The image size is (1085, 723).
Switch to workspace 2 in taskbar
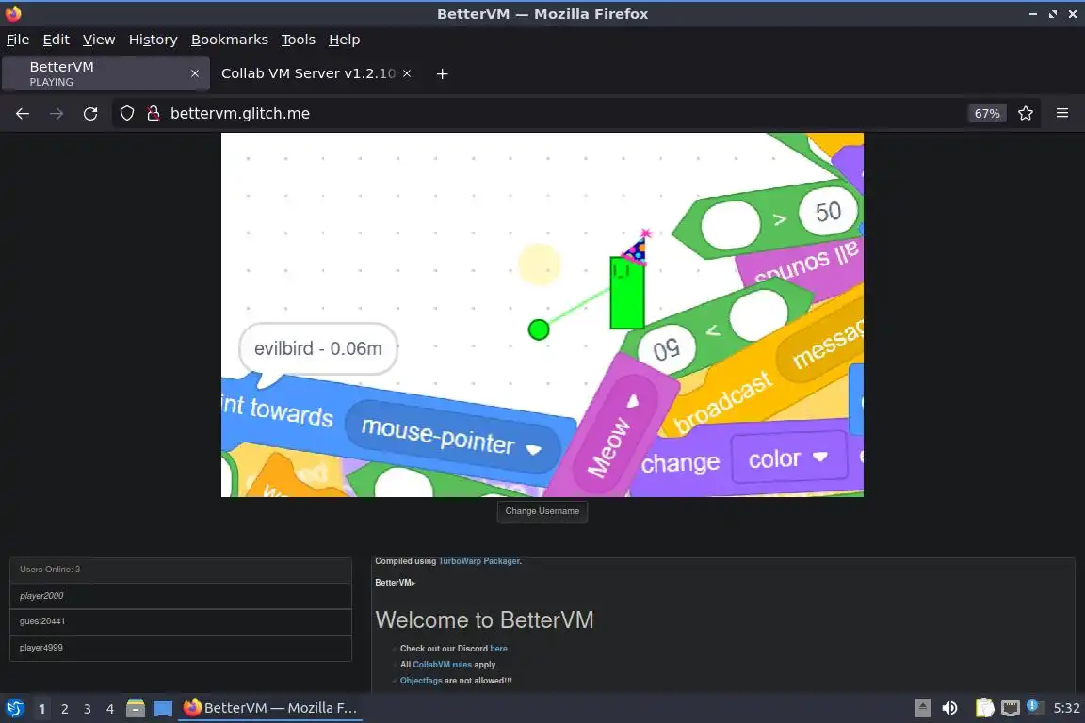click(x=64, y=709)
